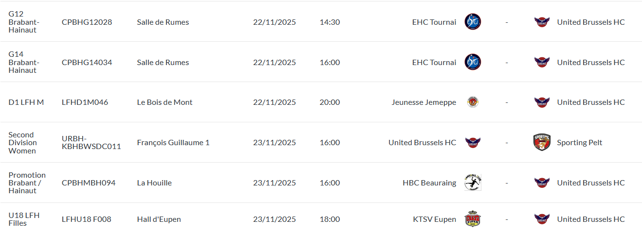Click the HBC Beauraing team logo
642x234 pixels.
(x=473, y=183)
